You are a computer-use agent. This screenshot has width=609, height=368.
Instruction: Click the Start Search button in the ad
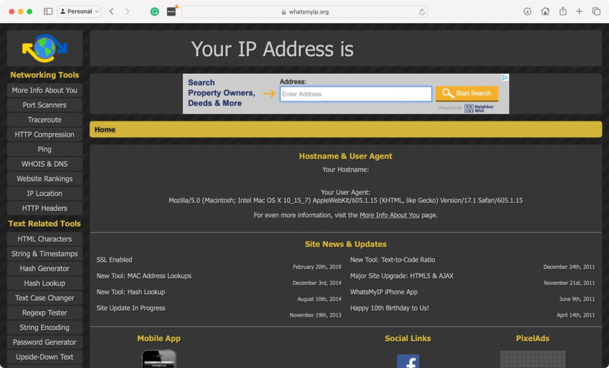coord(467,93)
